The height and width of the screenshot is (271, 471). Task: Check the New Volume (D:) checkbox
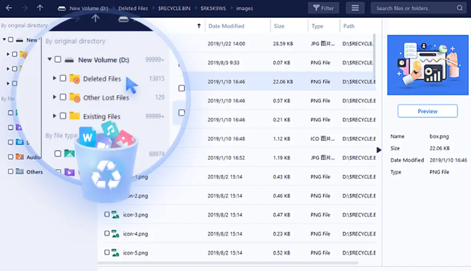click(x=58, y=59)
